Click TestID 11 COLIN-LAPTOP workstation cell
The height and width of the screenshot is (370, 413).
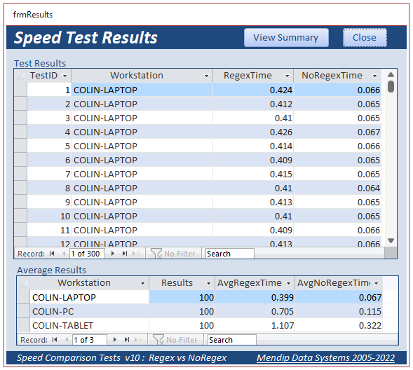point(142,230)
